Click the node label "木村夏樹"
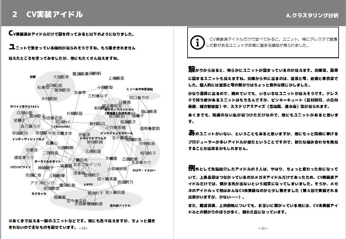This screenshot has width=346, height=239. point(49,99)
